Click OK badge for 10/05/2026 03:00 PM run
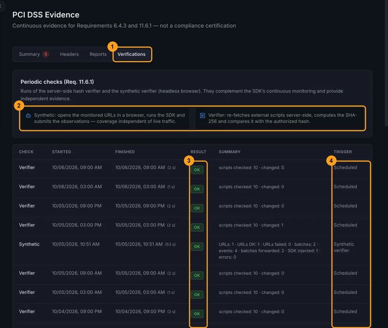Viewport: 388px width, 328px height. [x=197, y=228]
